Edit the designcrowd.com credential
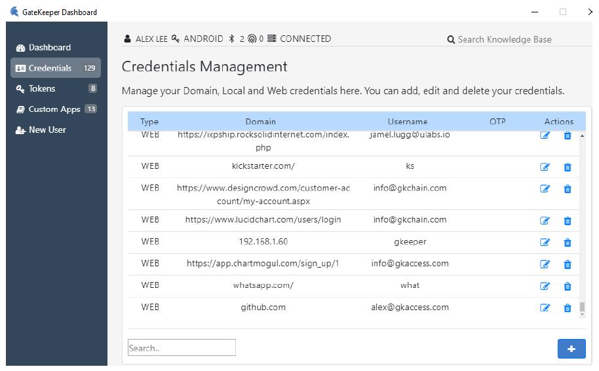 545,189
